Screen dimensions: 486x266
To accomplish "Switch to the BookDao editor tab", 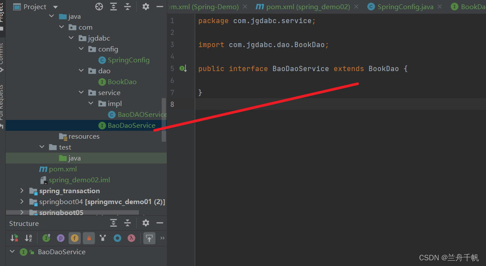I will point(468,7).
